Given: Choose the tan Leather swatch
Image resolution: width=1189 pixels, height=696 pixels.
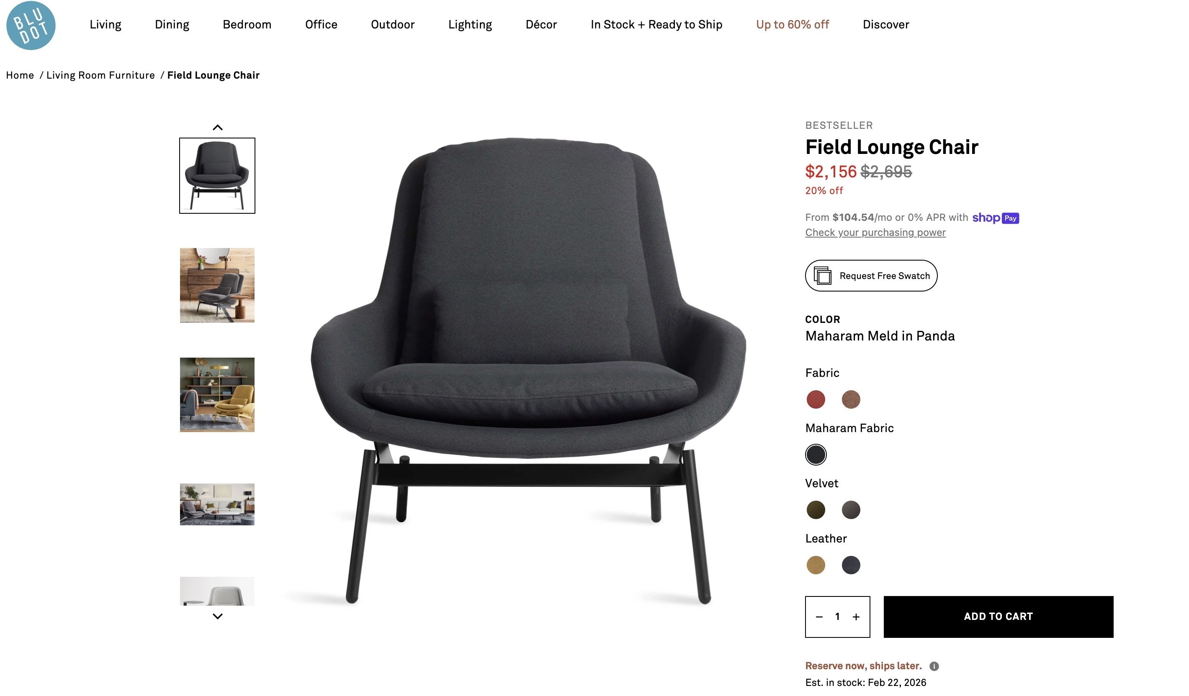Looking at the screenshot, I should point(816,565).
